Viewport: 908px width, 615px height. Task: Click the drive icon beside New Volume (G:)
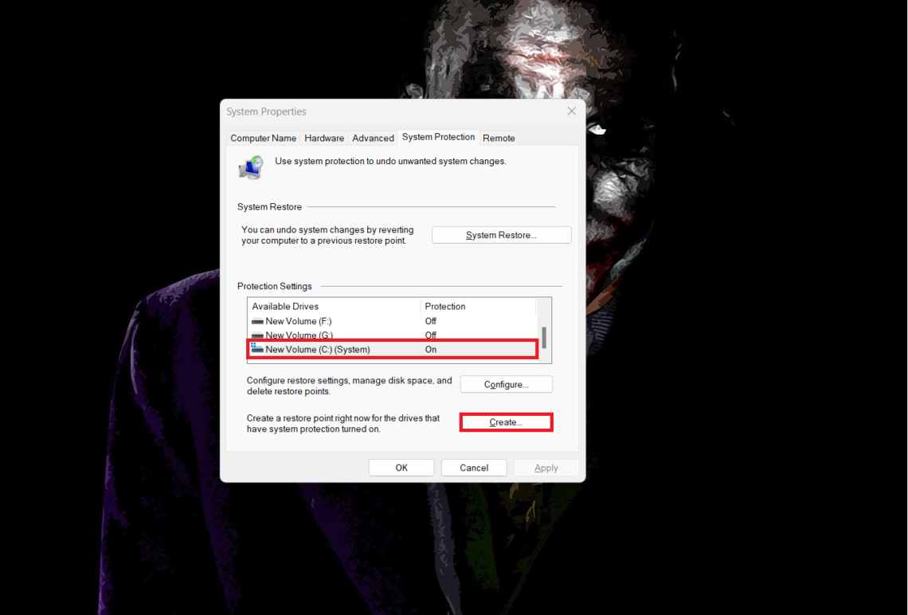tap(256, 335)
